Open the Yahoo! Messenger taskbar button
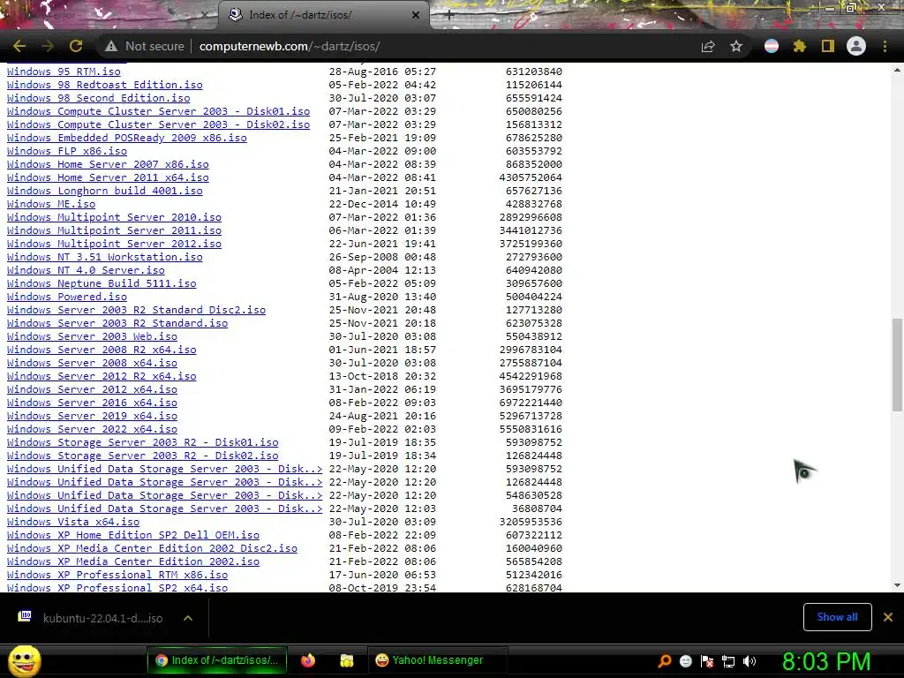 point(438,660)
